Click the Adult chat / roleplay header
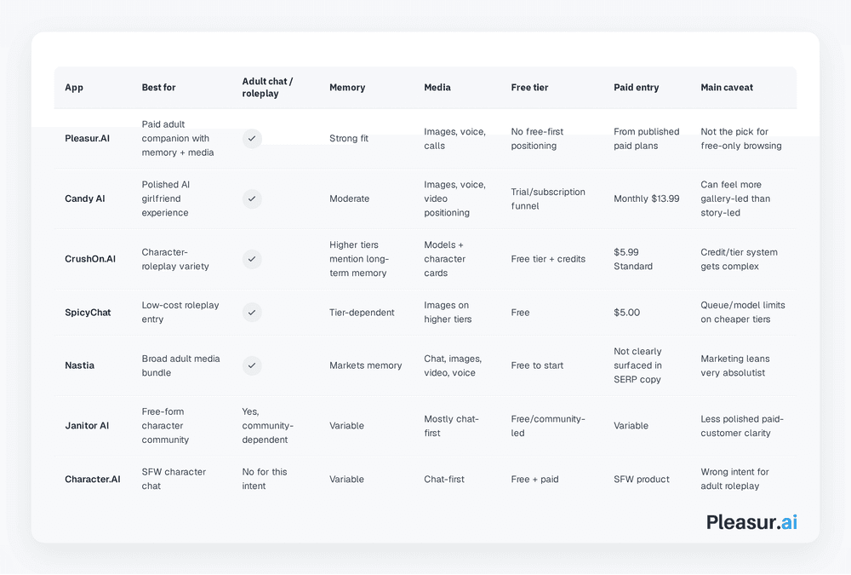 pos(267,88)
